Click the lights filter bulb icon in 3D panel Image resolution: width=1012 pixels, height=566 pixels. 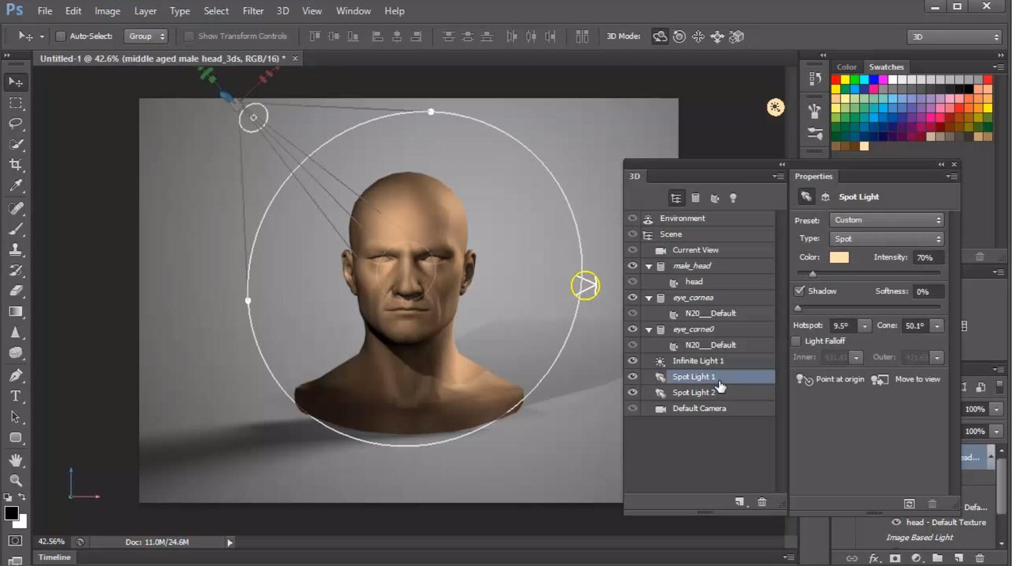[x=733, y=198]
